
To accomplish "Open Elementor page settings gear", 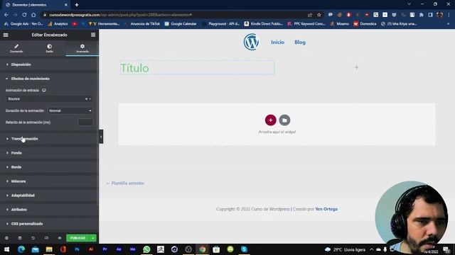I will pyautogui.click(x=6, y=238).
